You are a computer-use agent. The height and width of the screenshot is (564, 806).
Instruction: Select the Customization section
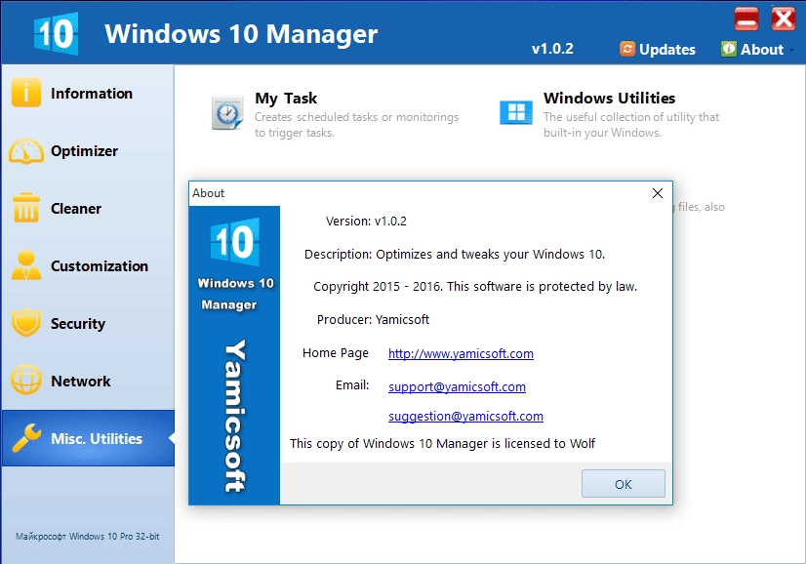coord(100,266)
